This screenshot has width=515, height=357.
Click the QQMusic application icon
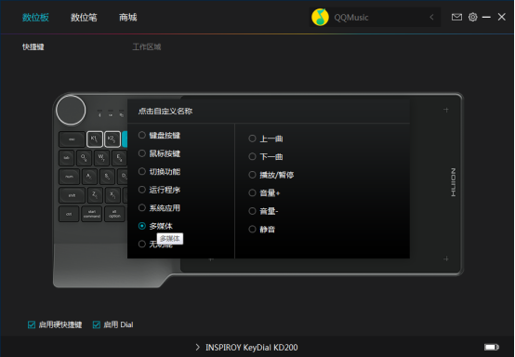click(320, 17)
